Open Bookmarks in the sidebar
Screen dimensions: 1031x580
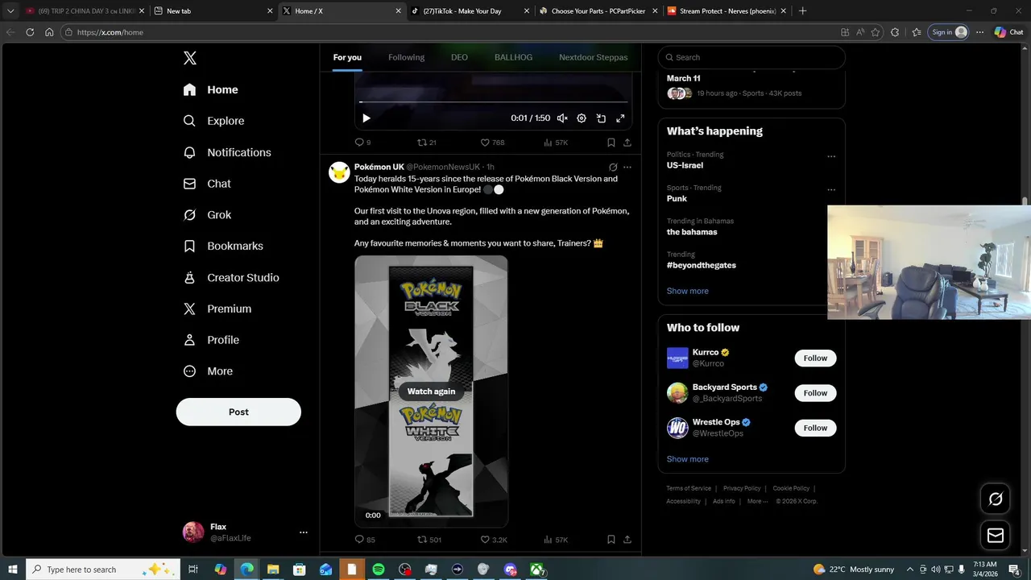(x=223, y=246)
